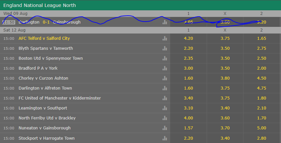Click stats chart icon for Bradford P A v York
This screenshot has height=143, width=281.
[x=165, y=68]
